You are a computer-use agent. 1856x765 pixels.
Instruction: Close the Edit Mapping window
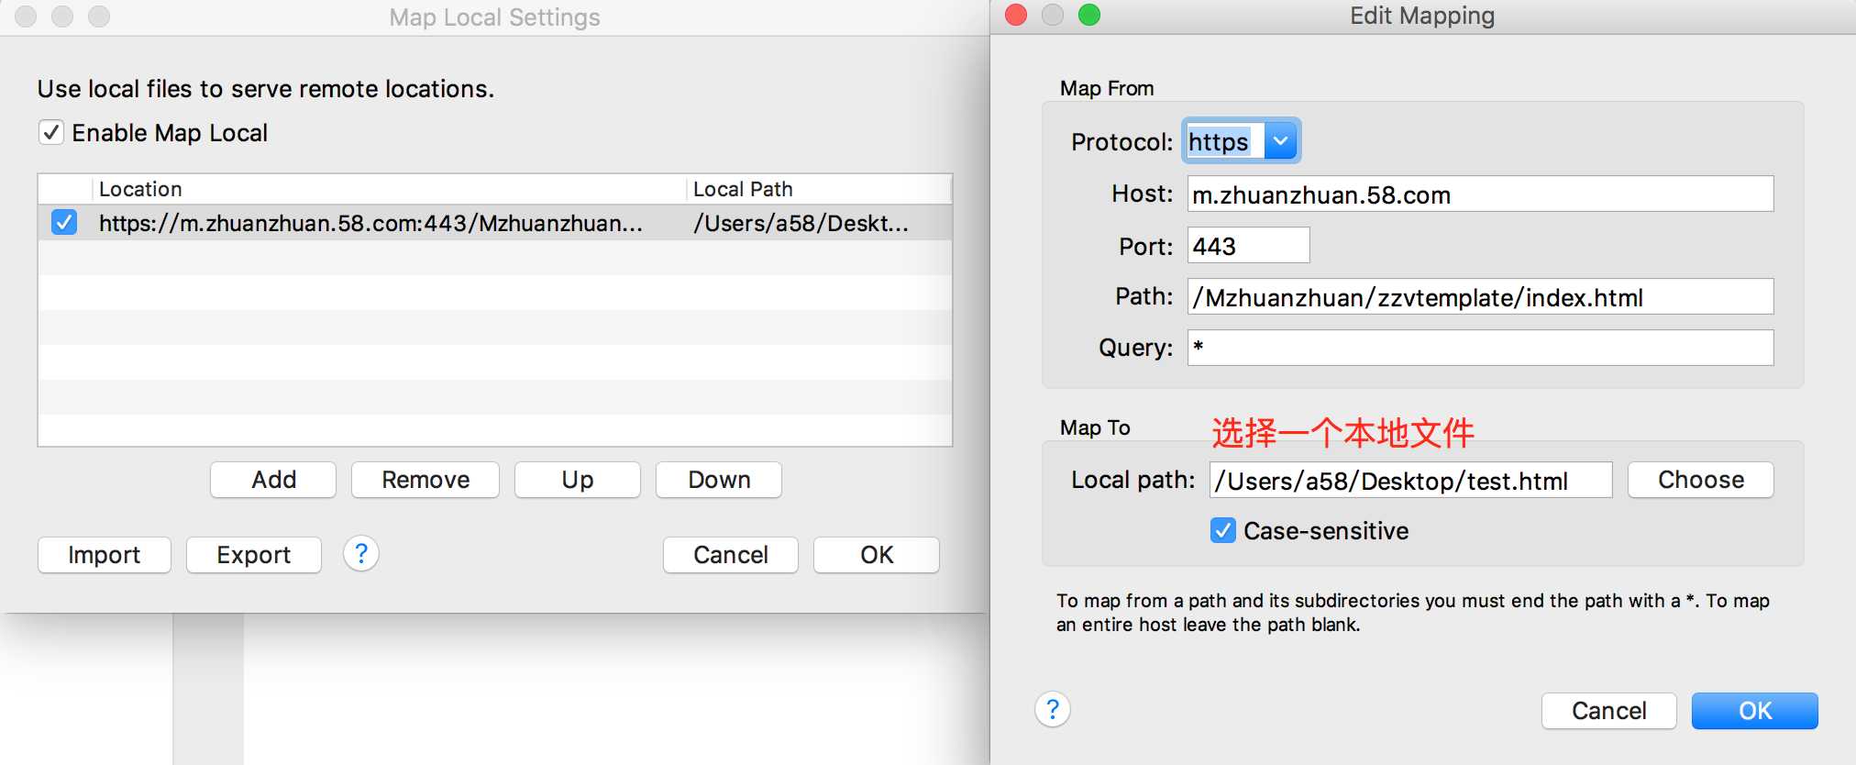pyautogui.click(x=1016, y=16)
